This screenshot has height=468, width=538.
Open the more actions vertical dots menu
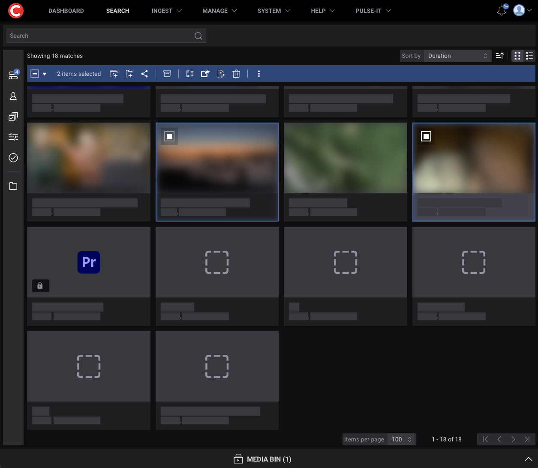click(258, 74)
